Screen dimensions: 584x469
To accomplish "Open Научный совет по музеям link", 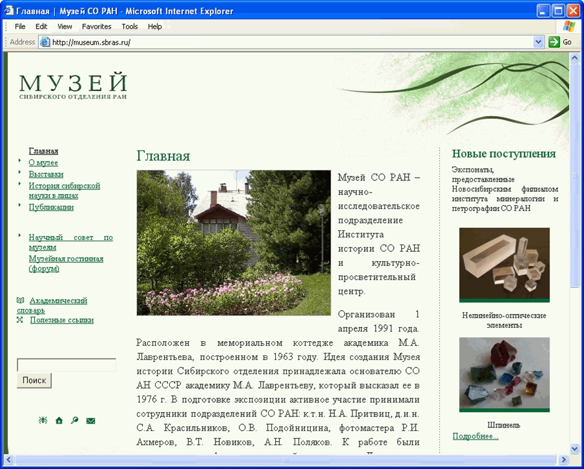I will (71, 243).
